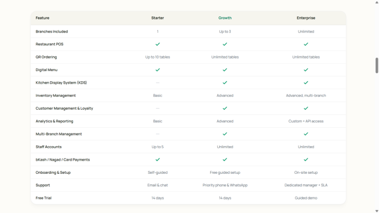Click the 'Self-guided' onboarding cell

point(158,173)
